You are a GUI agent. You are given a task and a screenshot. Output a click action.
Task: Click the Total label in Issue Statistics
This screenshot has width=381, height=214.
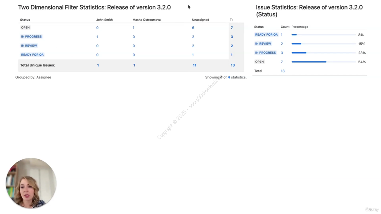[258, 71]
